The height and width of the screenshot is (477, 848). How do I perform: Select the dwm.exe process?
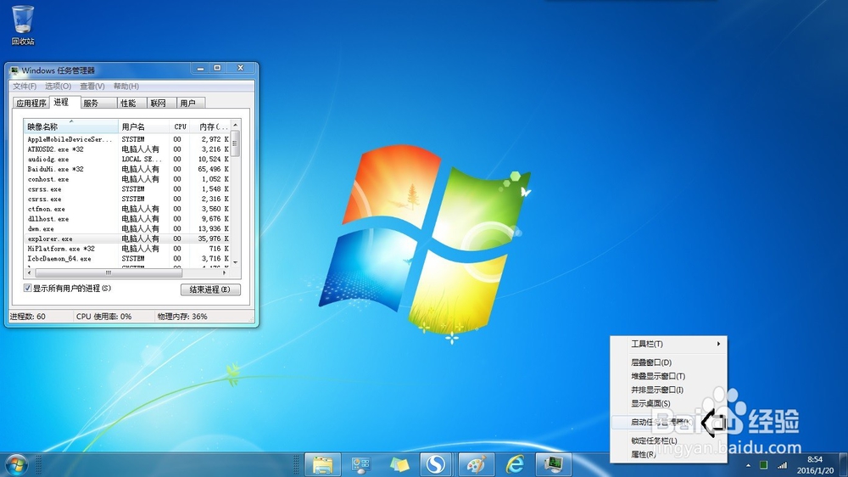click(x=127, y=228)
